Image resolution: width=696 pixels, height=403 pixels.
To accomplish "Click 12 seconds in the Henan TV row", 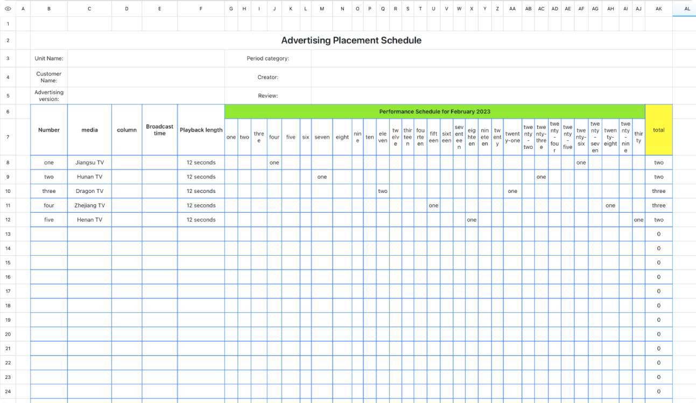I will point(201,220).
